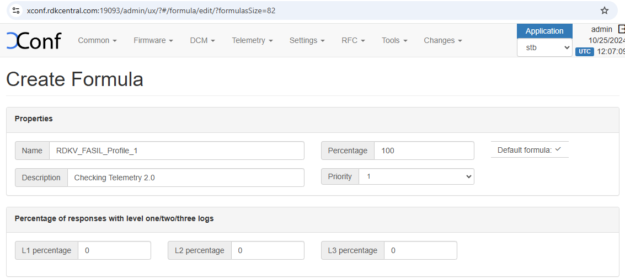Expand the DCM menu
Image resolution: width=625 pixels, height=279 pixels.
coord(202,40)
